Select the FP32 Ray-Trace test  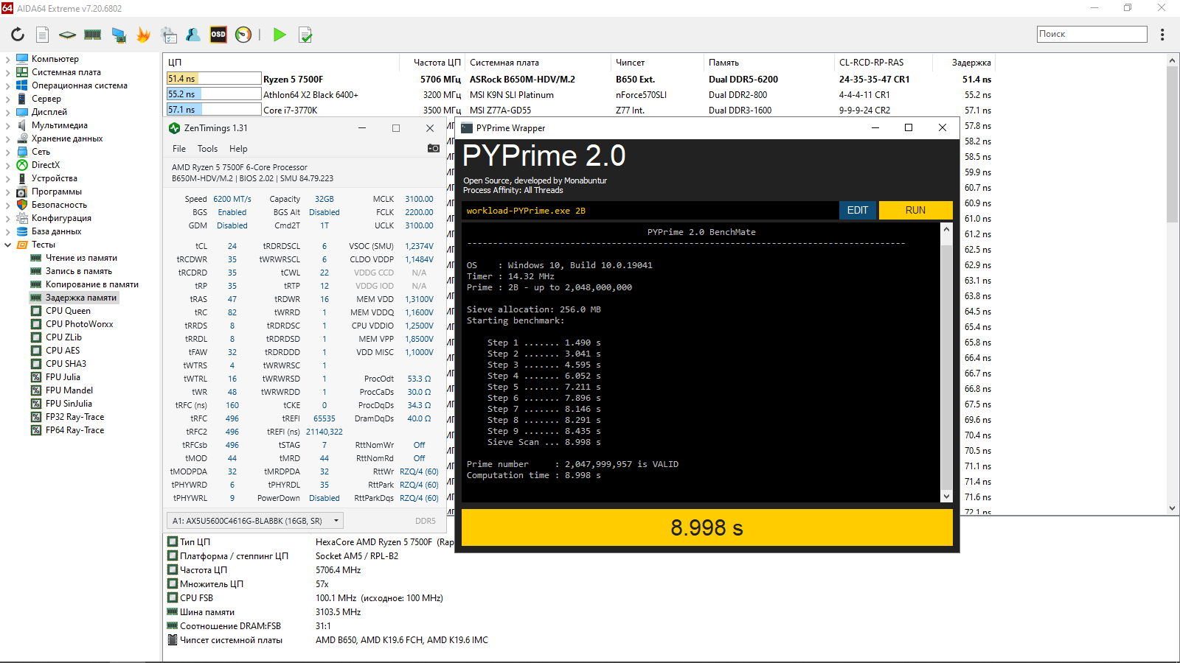(x=74, y=417)
